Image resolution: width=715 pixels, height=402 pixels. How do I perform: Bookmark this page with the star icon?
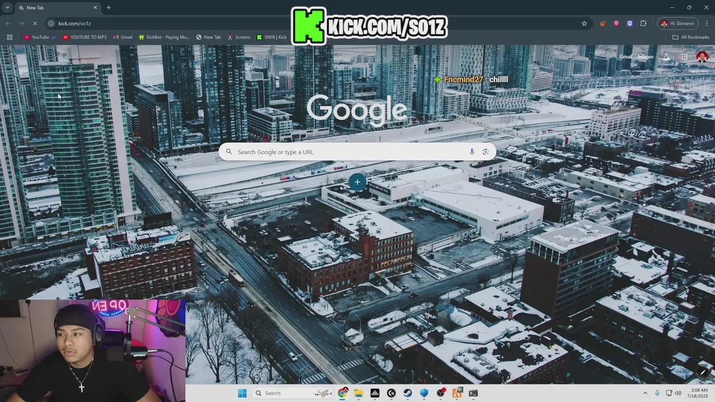pos(584,23)
